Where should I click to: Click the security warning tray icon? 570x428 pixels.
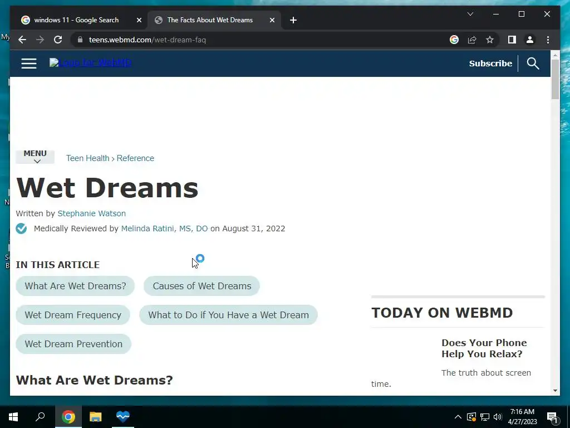click(x=471, y=417)
